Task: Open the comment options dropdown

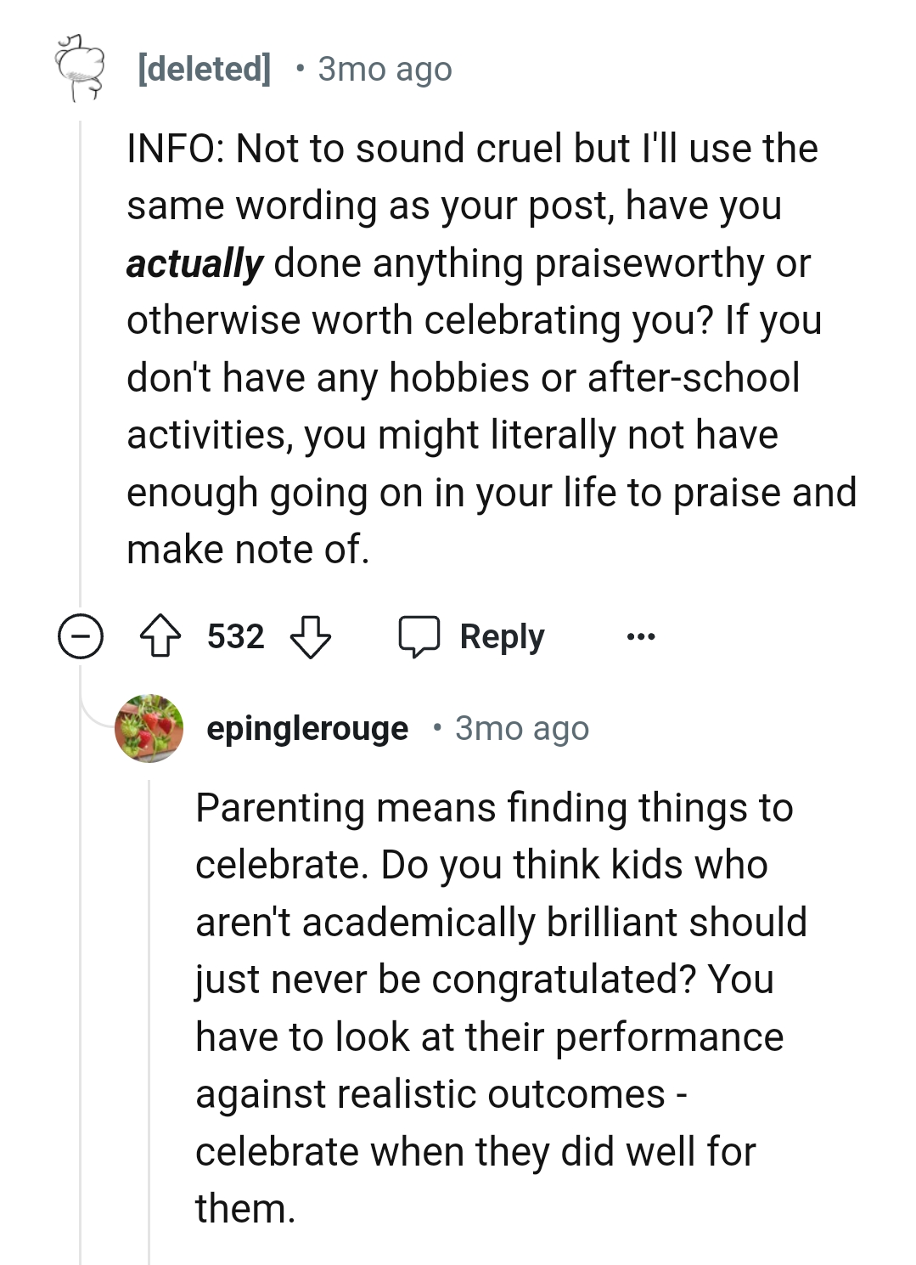Action: point(643,635)
